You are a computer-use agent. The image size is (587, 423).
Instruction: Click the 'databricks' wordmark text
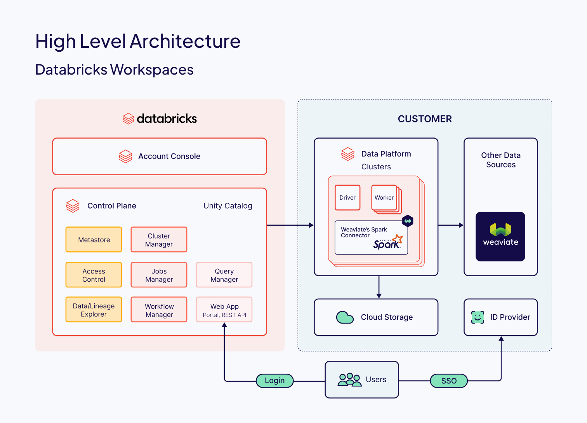[x=167, y=118]
